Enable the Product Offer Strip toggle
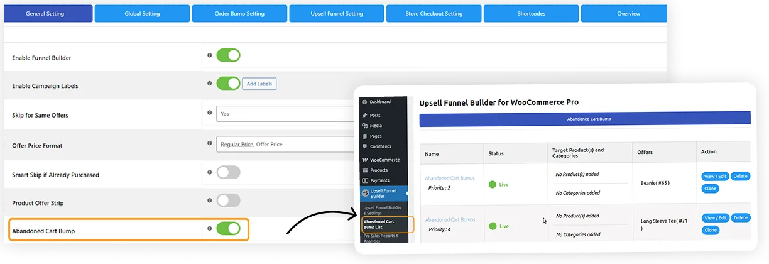 click(x=228, y=201)
